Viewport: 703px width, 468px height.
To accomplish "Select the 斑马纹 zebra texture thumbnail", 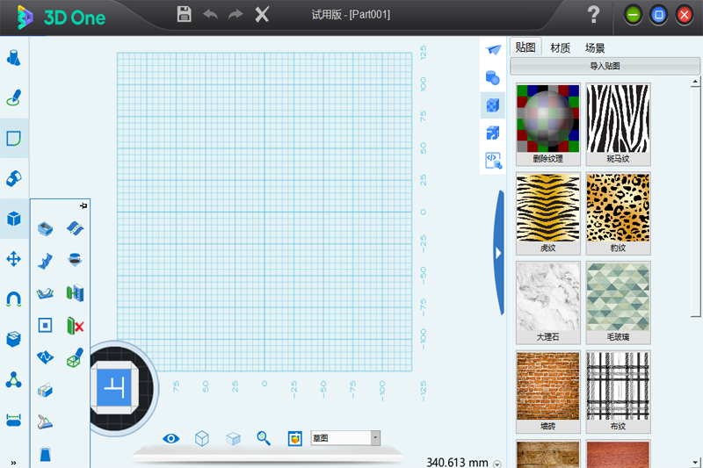I will 619,124.
